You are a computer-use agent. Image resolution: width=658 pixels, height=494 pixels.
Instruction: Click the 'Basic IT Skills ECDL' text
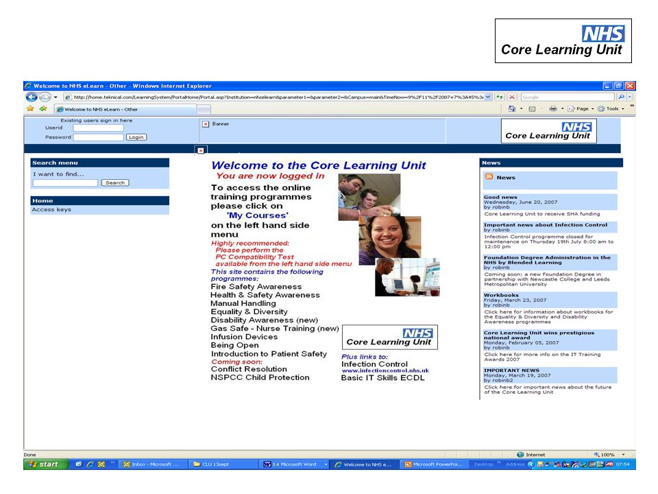coord(382,378)
